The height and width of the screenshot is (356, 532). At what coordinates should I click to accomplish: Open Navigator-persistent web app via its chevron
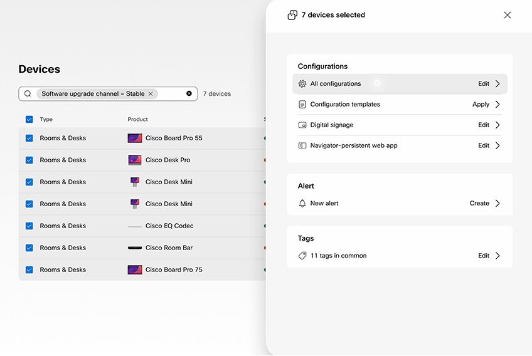(497, 145)
